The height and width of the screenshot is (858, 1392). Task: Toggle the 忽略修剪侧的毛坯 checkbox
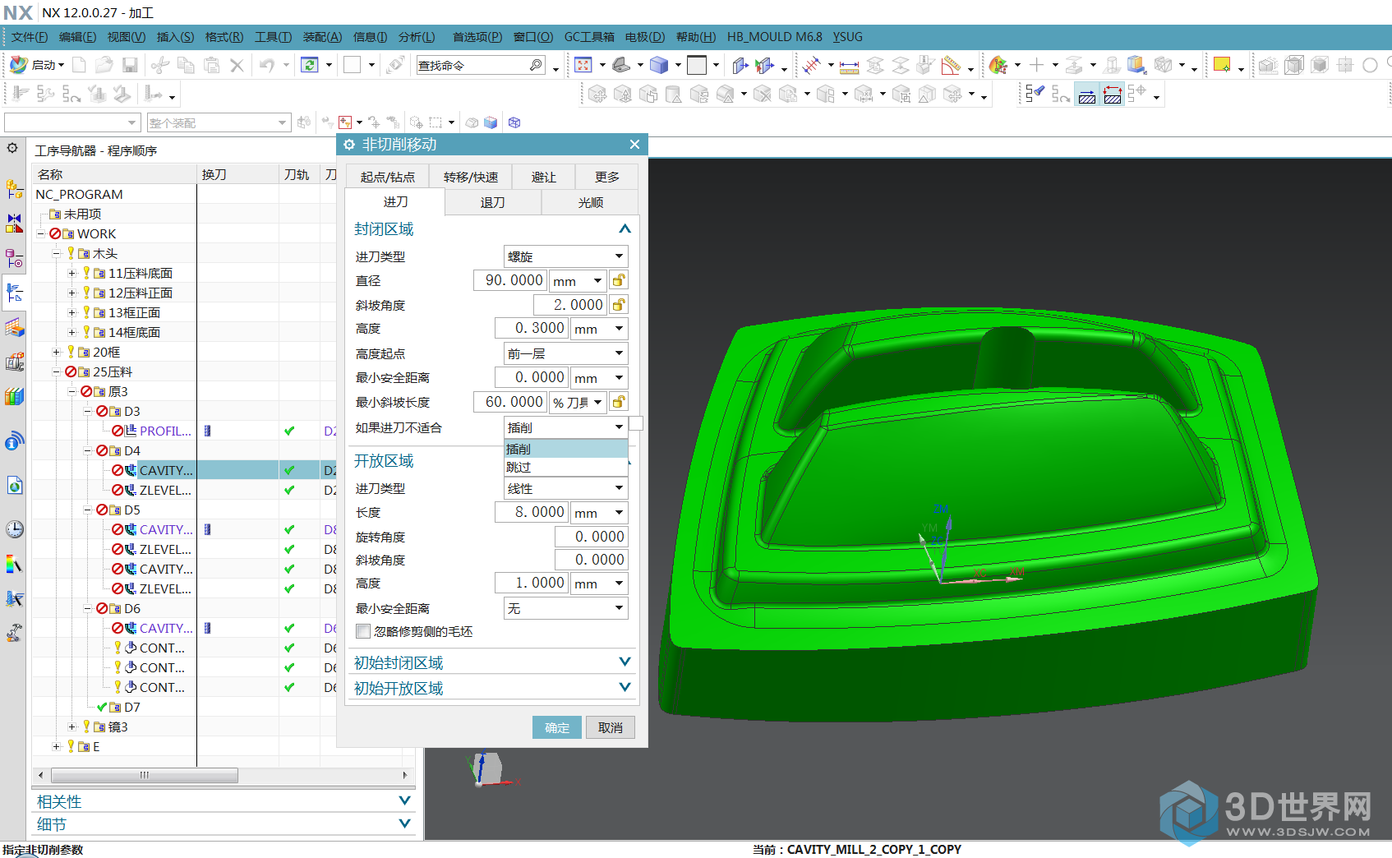(362, 631)
